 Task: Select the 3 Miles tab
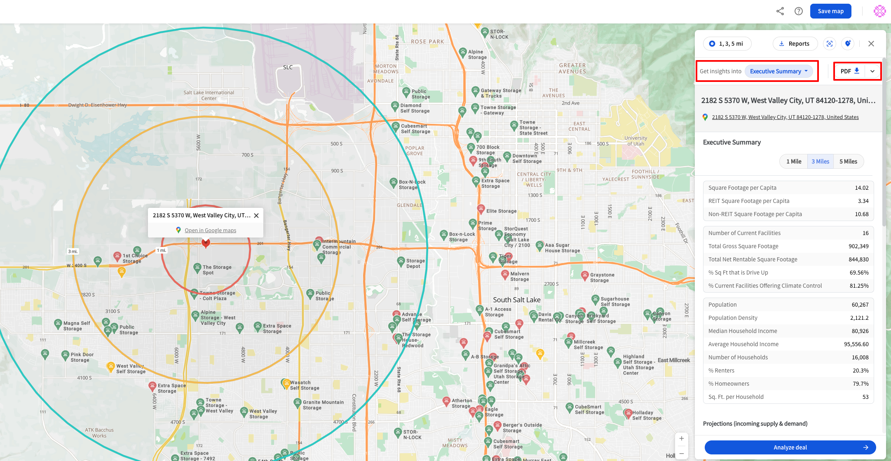(820, 161)
